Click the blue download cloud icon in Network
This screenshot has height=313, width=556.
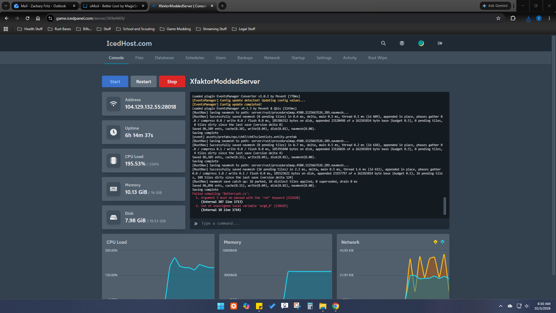tap(442, 242)
